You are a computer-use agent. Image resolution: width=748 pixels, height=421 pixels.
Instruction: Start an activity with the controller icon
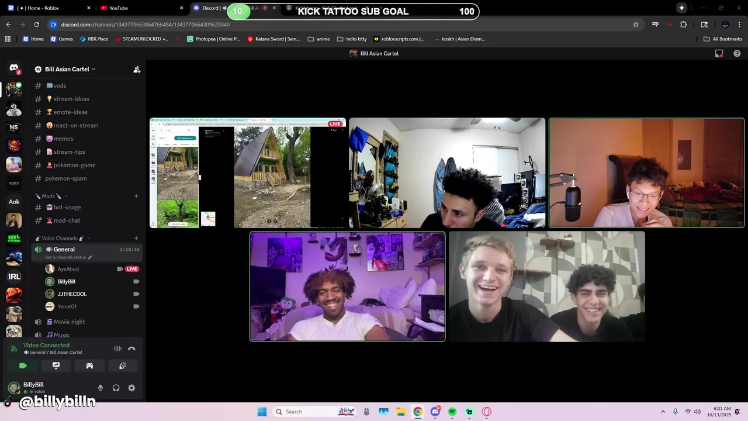pyautogui.click(x=89, y=365)
